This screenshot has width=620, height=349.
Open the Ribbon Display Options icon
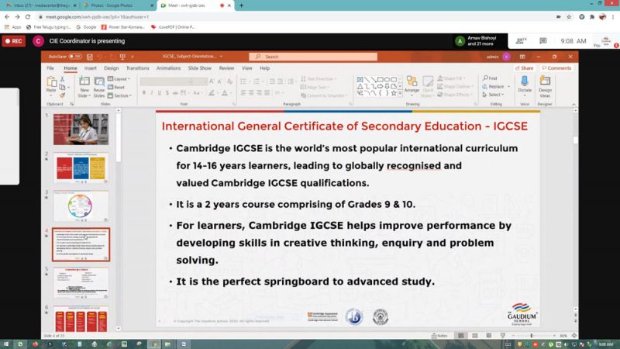(522, 57)
